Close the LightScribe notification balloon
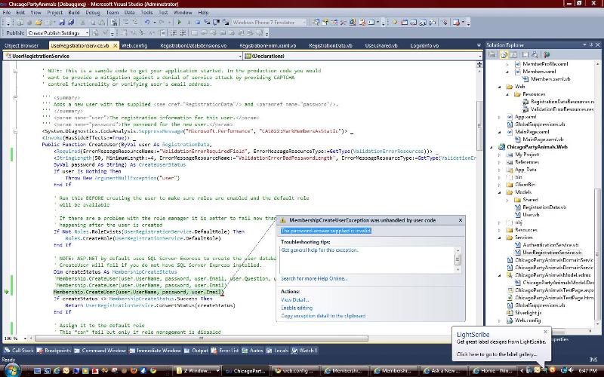Image resolution: width=604 pixels, height=377 pixels. 545,332
